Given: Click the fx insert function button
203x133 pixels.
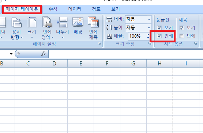Looking at the screenshot, I should tap(44, 54).
